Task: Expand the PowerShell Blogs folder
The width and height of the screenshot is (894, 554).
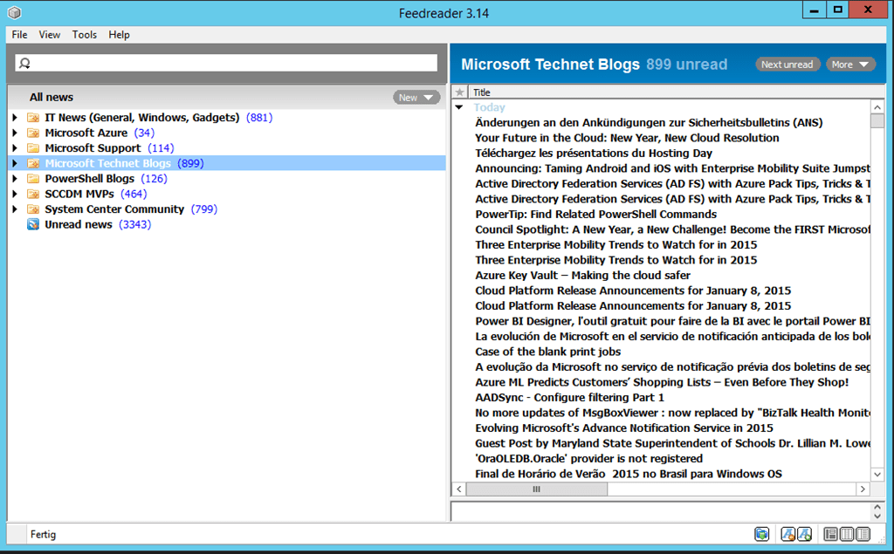Action: coord(15,179)
